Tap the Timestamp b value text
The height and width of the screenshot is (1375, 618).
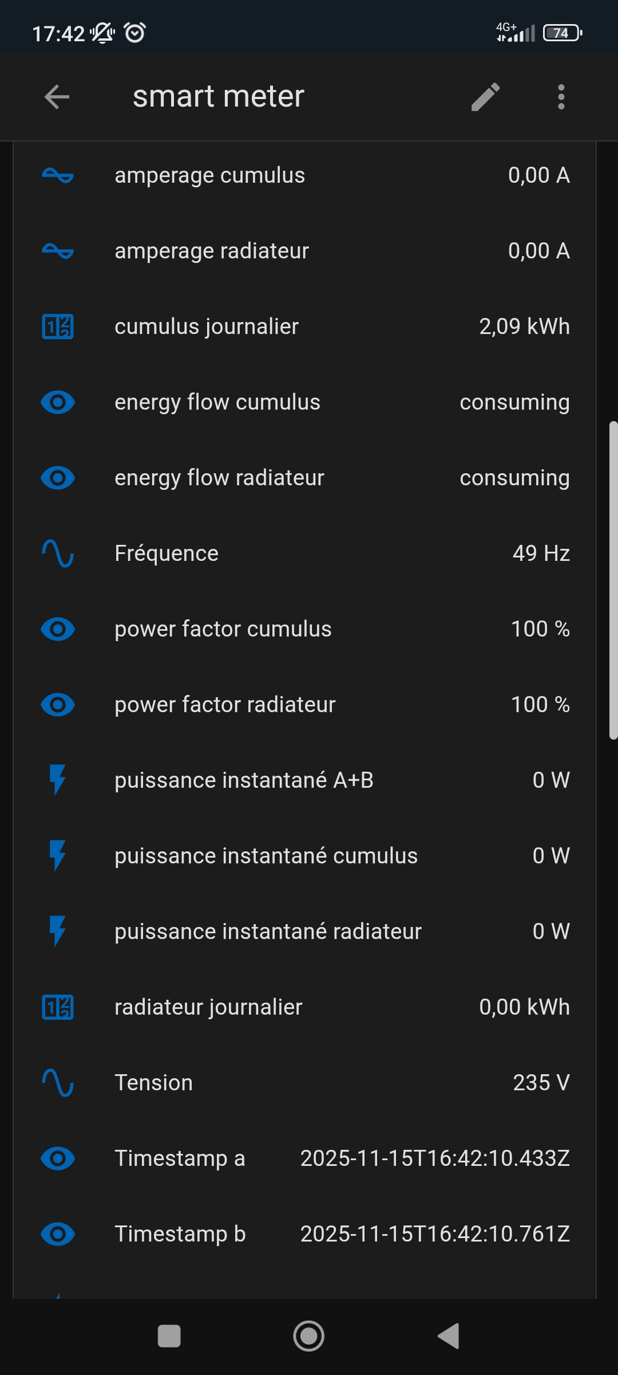[x=435, y=1234]
